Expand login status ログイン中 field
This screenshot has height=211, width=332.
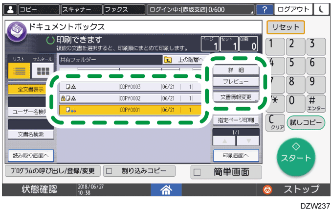coord(200,9)
